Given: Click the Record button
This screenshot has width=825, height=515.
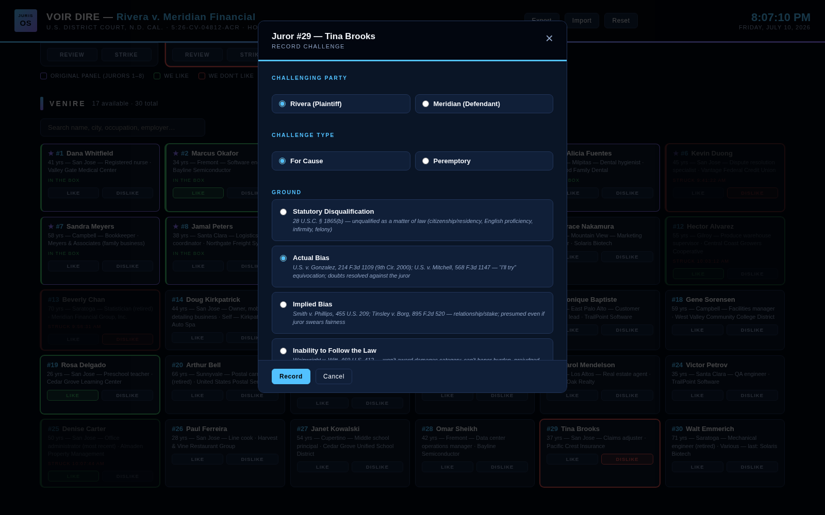Looking at the screenshot, I should (x=291, y=376).
